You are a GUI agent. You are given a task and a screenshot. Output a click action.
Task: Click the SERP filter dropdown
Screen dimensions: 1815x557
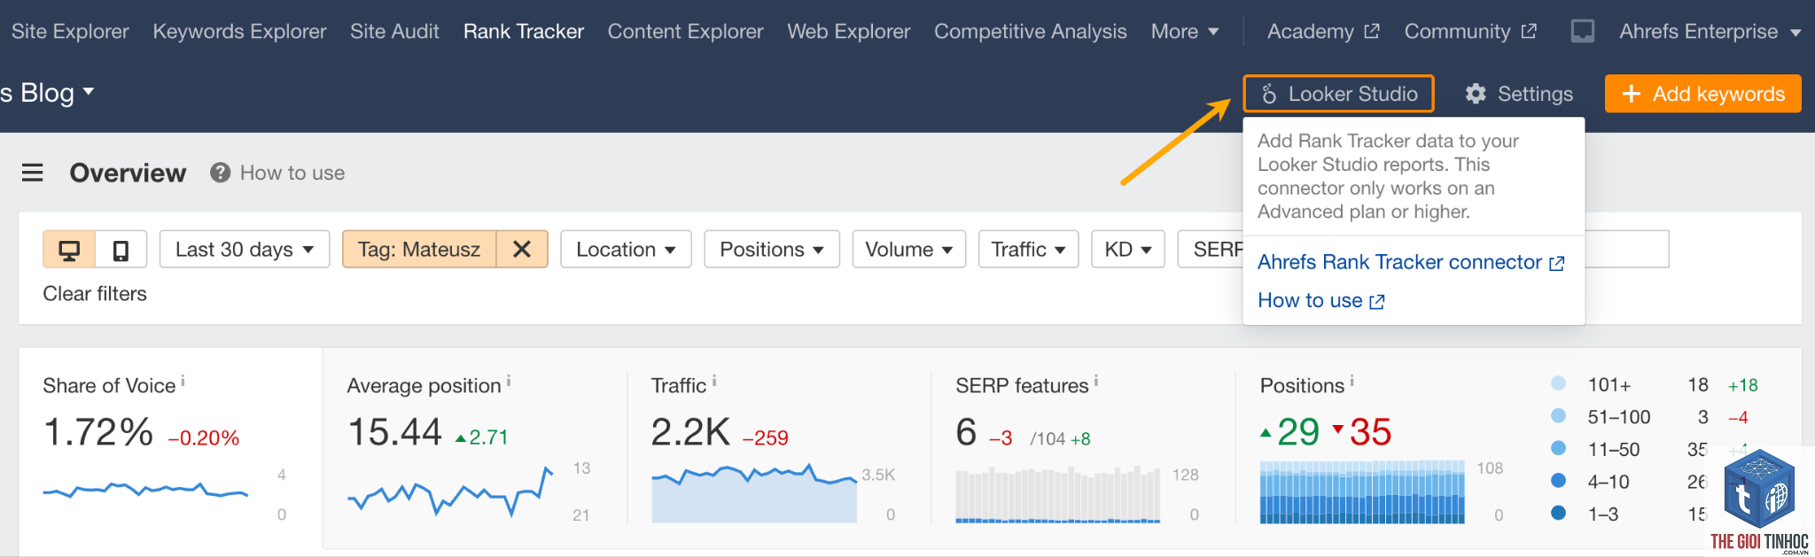pyautogui.click(x=1211, y=250)
